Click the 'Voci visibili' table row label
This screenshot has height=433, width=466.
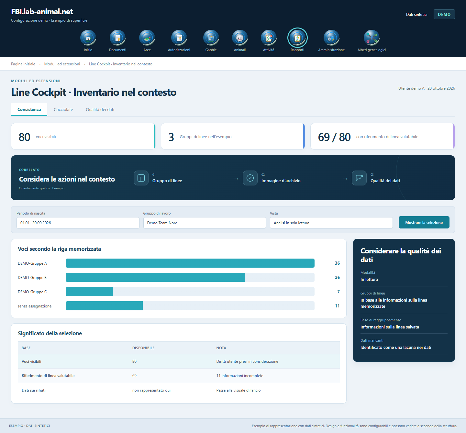(x=31, y=361)
